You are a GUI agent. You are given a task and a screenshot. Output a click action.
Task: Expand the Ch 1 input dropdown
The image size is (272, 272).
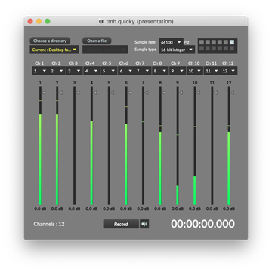point(40,71)
